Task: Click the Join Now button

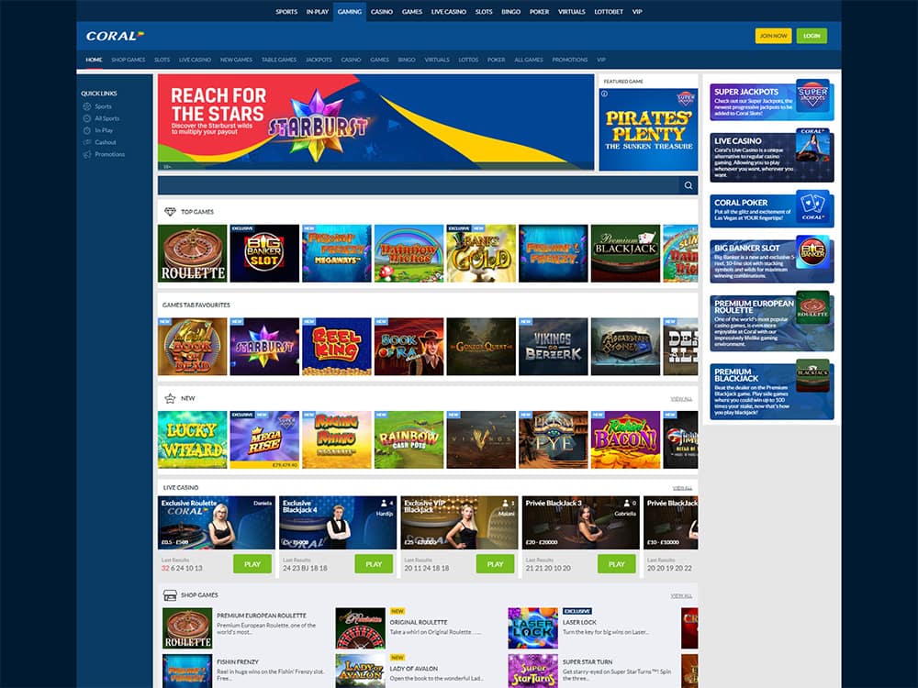Action: (x=773, y=36)
